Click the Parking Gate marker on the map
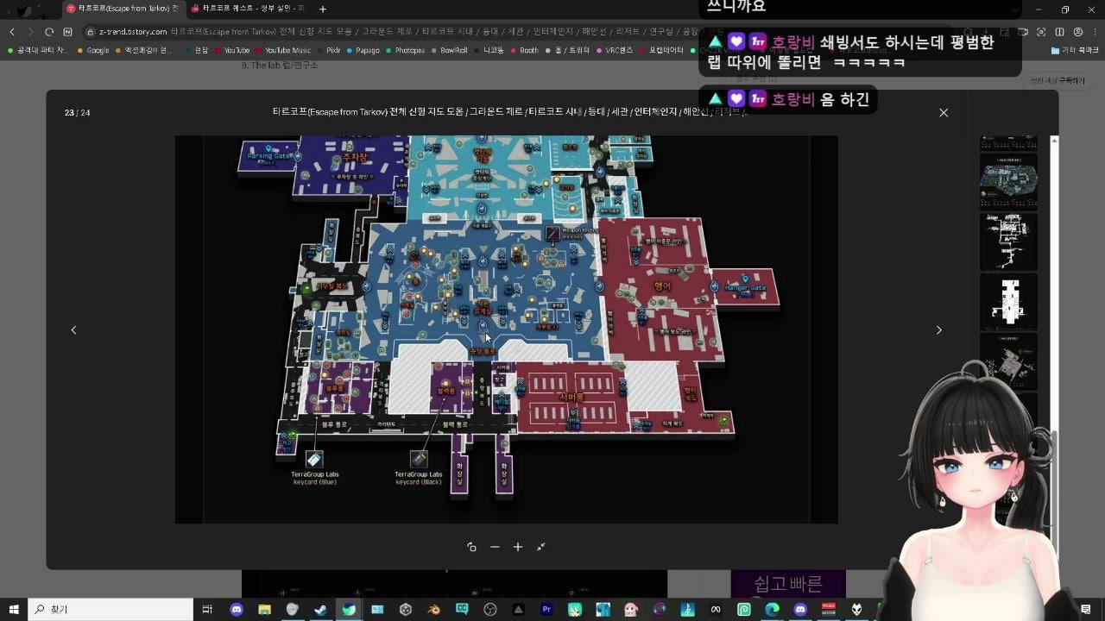The image size is (1105, 621). (x=269, y=156)
